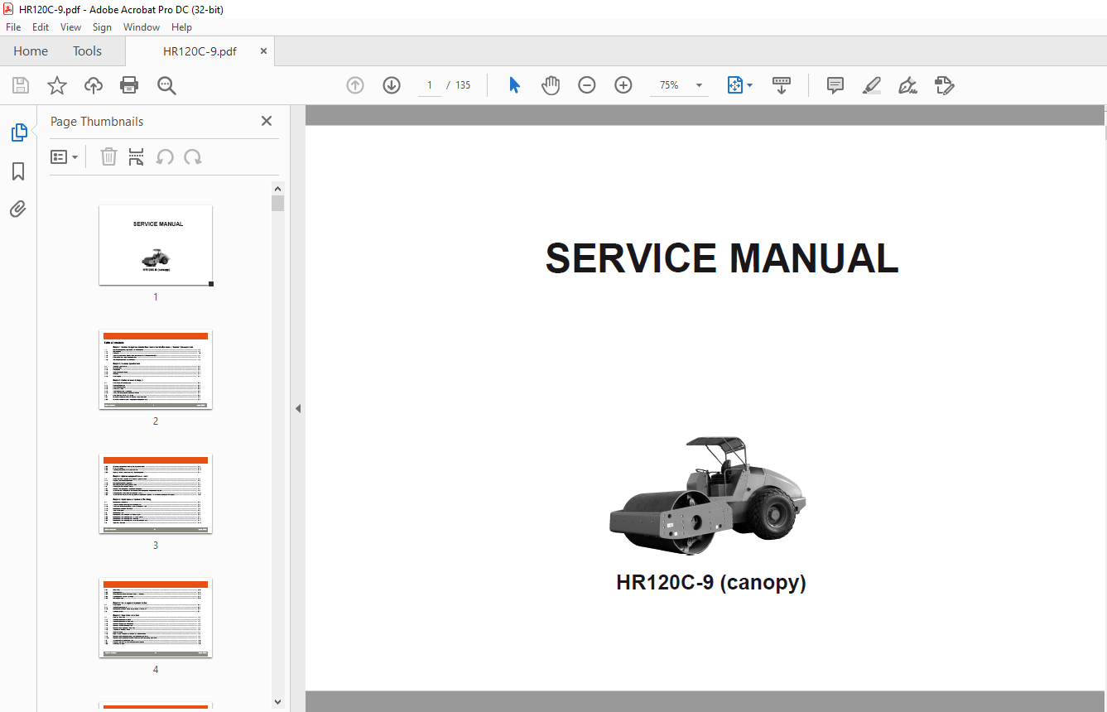
Task: Go to previous page arrow
Action: [x=355, y=85]
